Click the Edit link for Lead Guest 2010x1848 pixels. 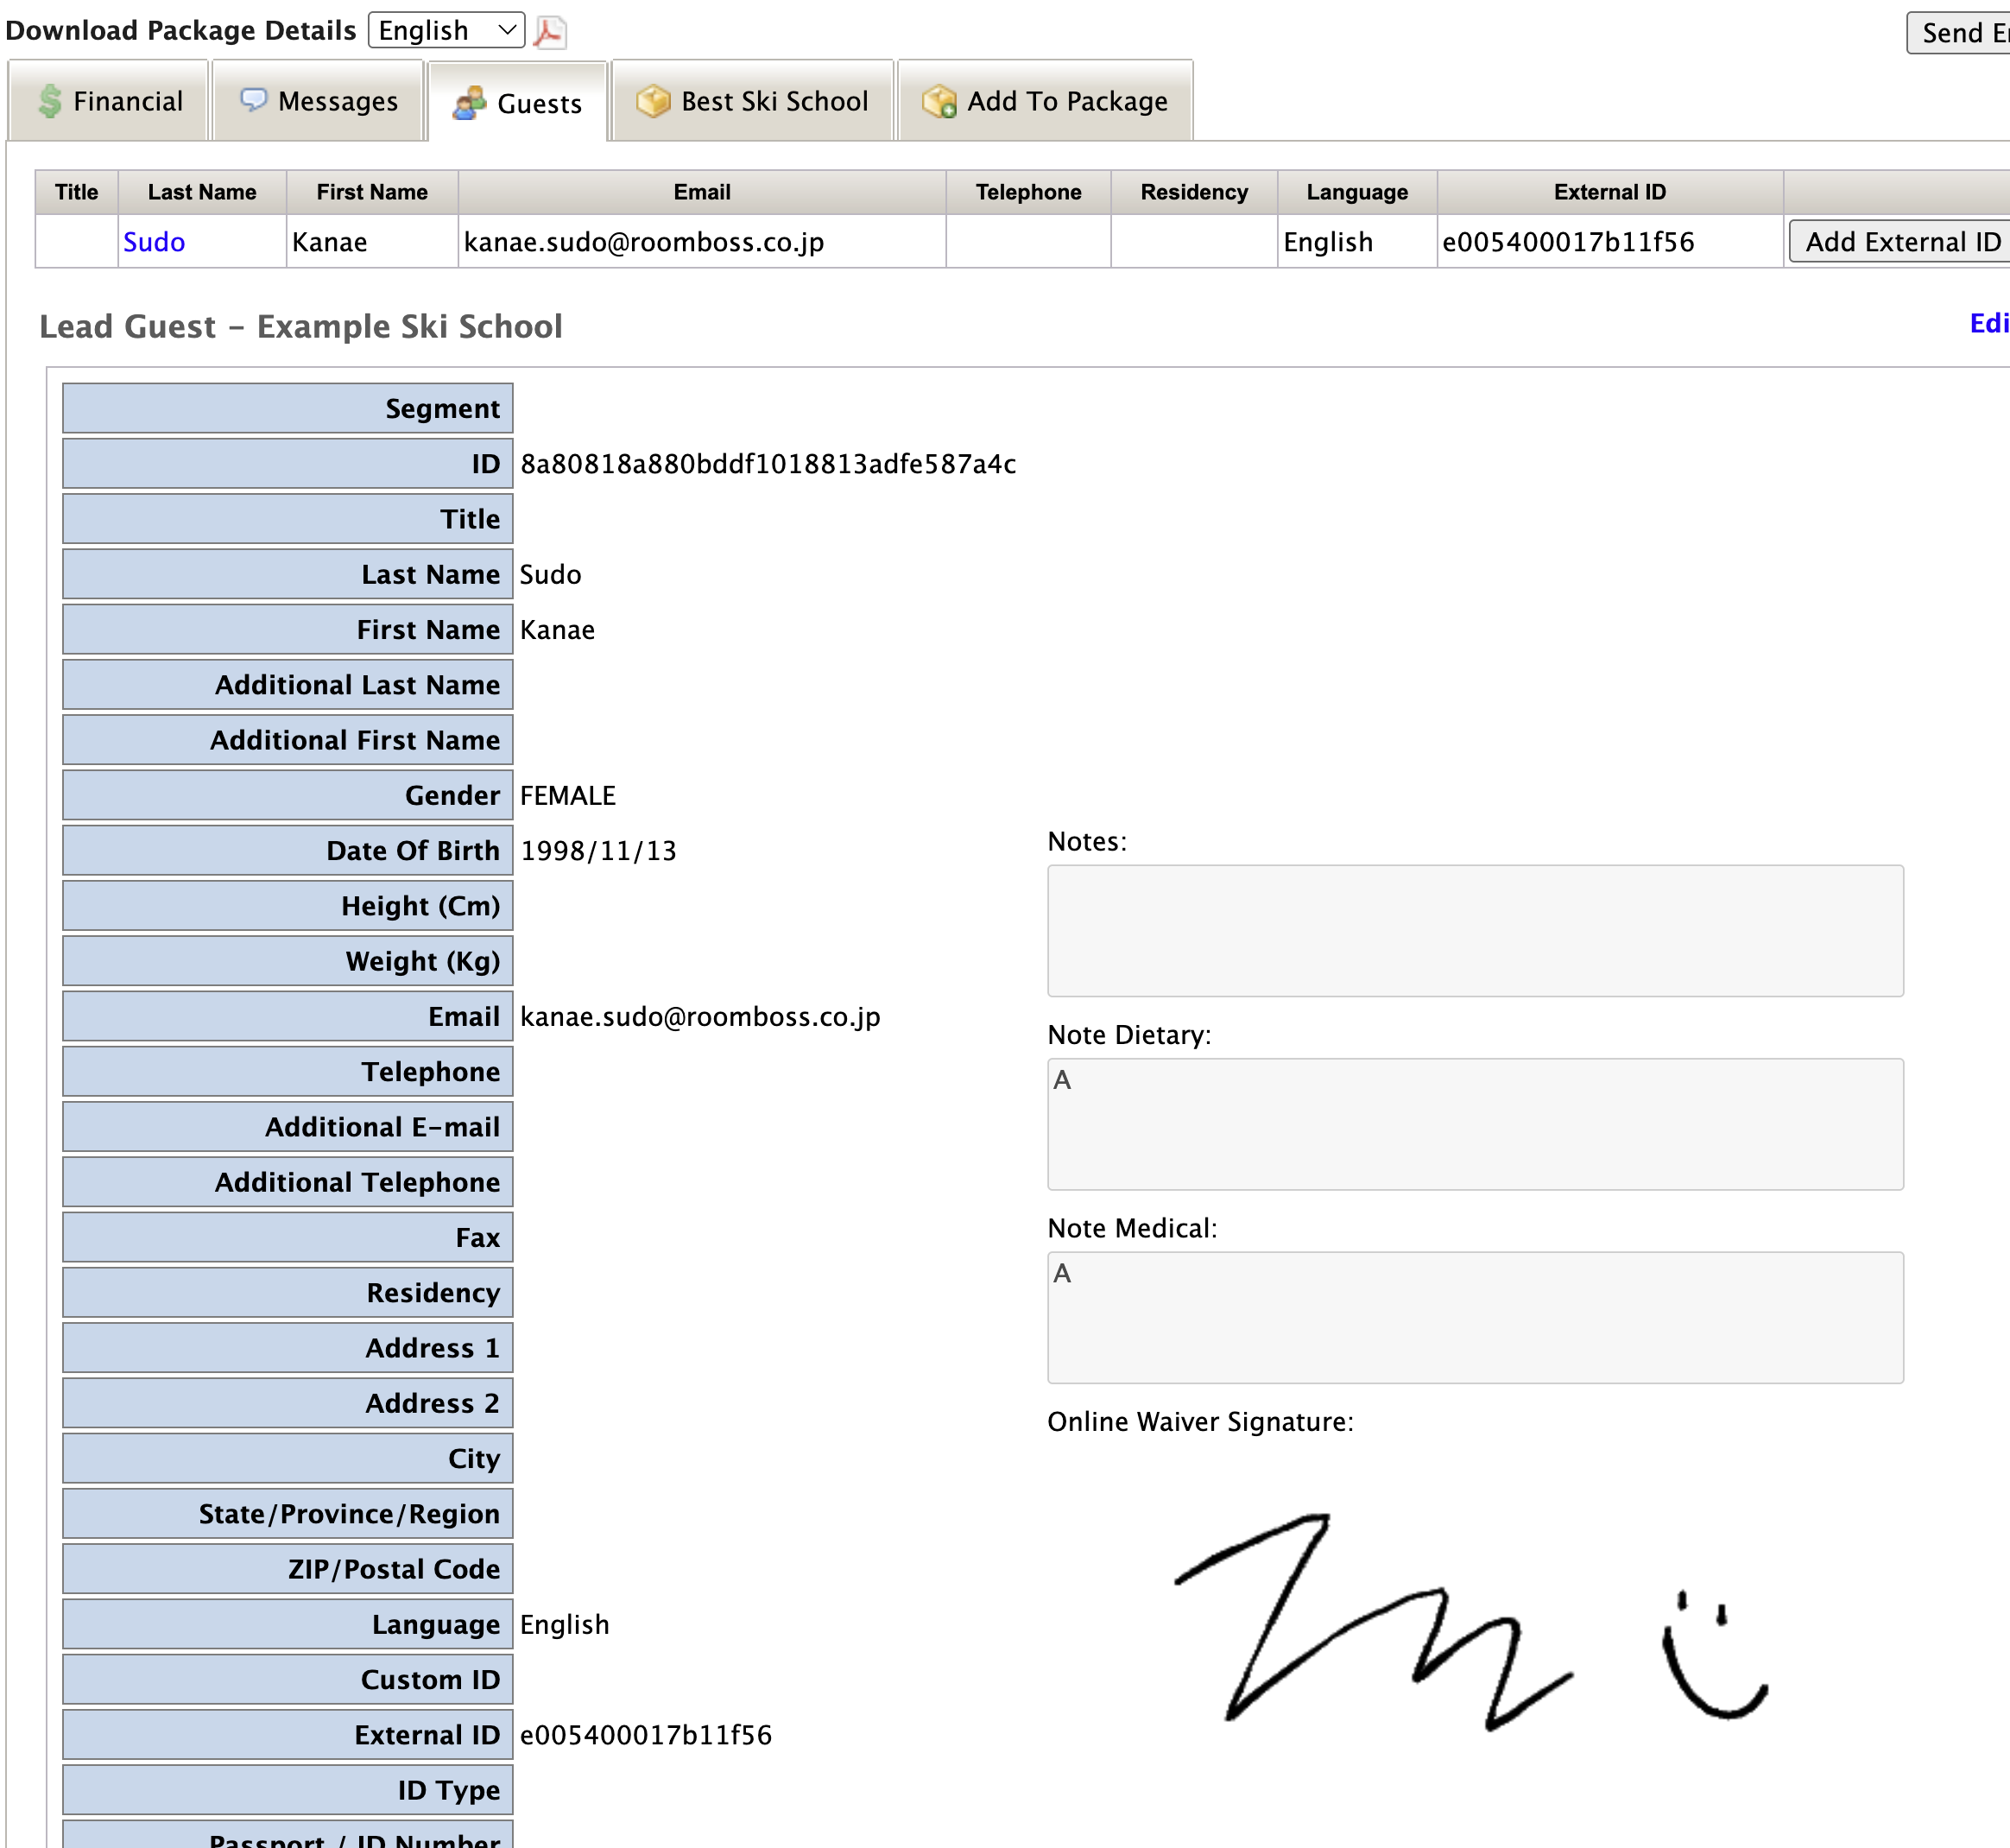[1988, 323]
